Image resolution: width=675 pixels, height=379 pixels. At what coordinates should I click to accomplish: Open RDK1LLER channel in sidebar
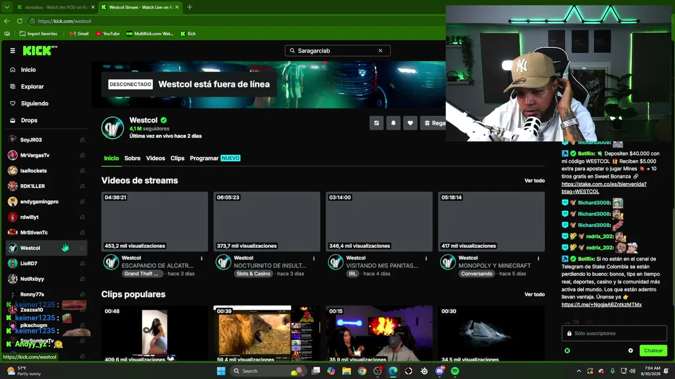coord(46,186)
